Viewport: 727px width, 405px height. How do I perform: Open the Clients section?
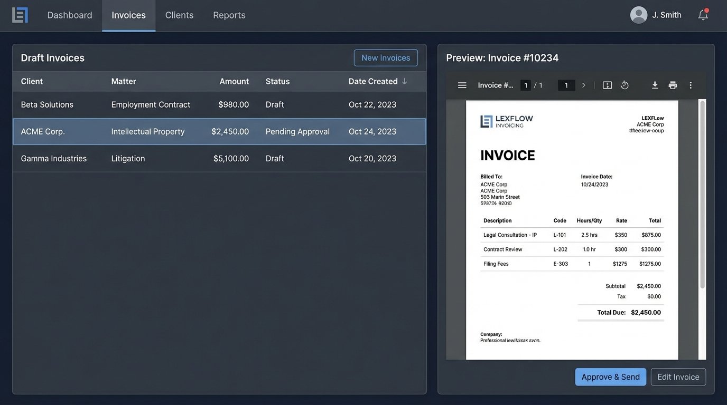179,14
